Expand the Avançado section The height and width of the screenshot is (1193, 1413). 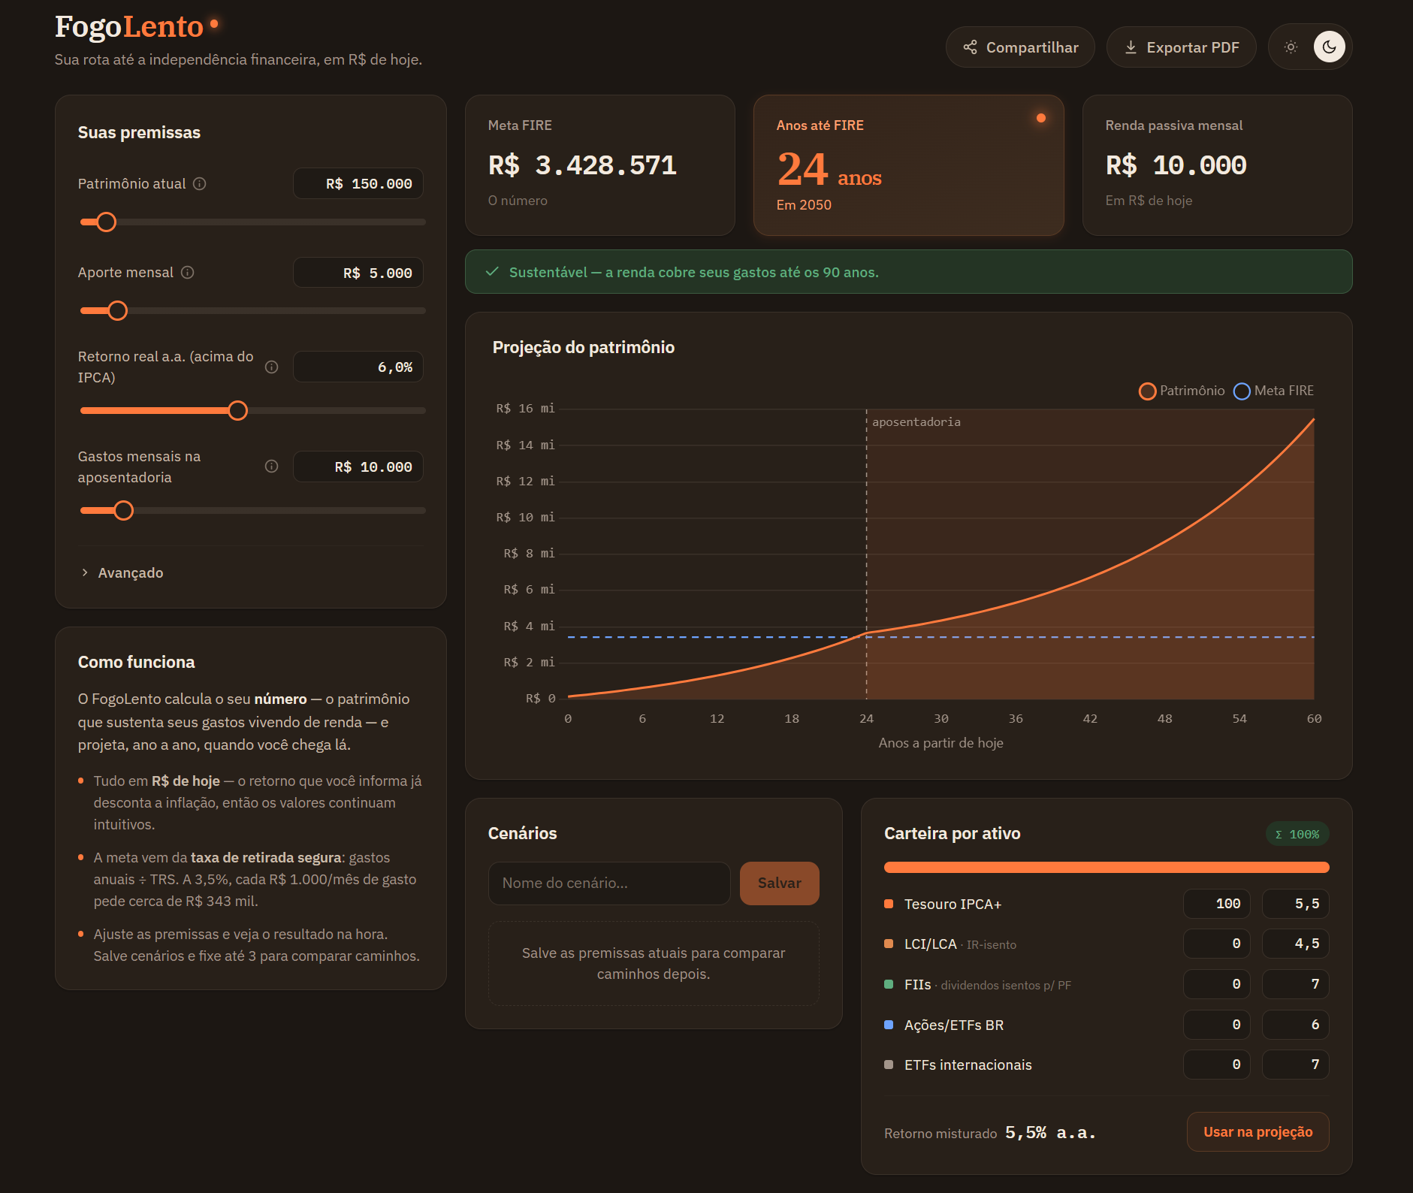122,573
